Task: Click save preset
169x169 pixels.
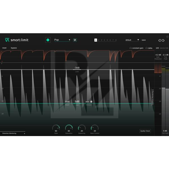Action: click(144, 40)
